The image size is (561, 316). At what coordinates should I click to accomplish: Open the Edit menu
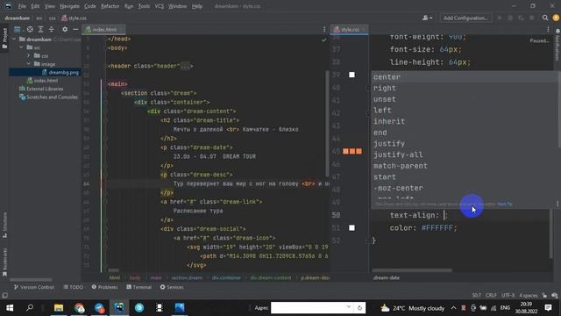coord(35,6)
